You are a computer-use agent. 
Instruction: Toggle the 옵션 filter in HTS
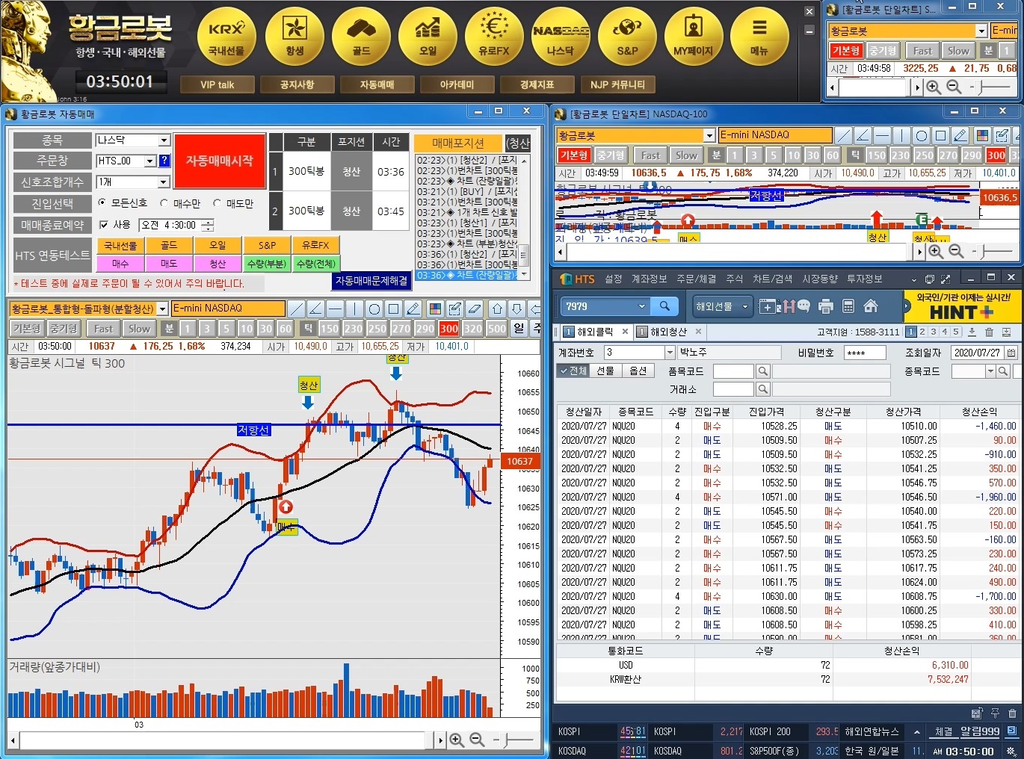click(638, 371)
